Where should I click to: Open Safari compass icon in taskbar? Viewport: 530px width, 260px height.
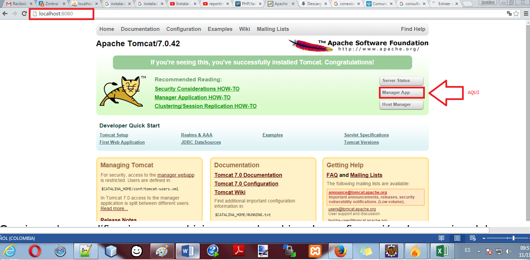[x=60, y=251]
